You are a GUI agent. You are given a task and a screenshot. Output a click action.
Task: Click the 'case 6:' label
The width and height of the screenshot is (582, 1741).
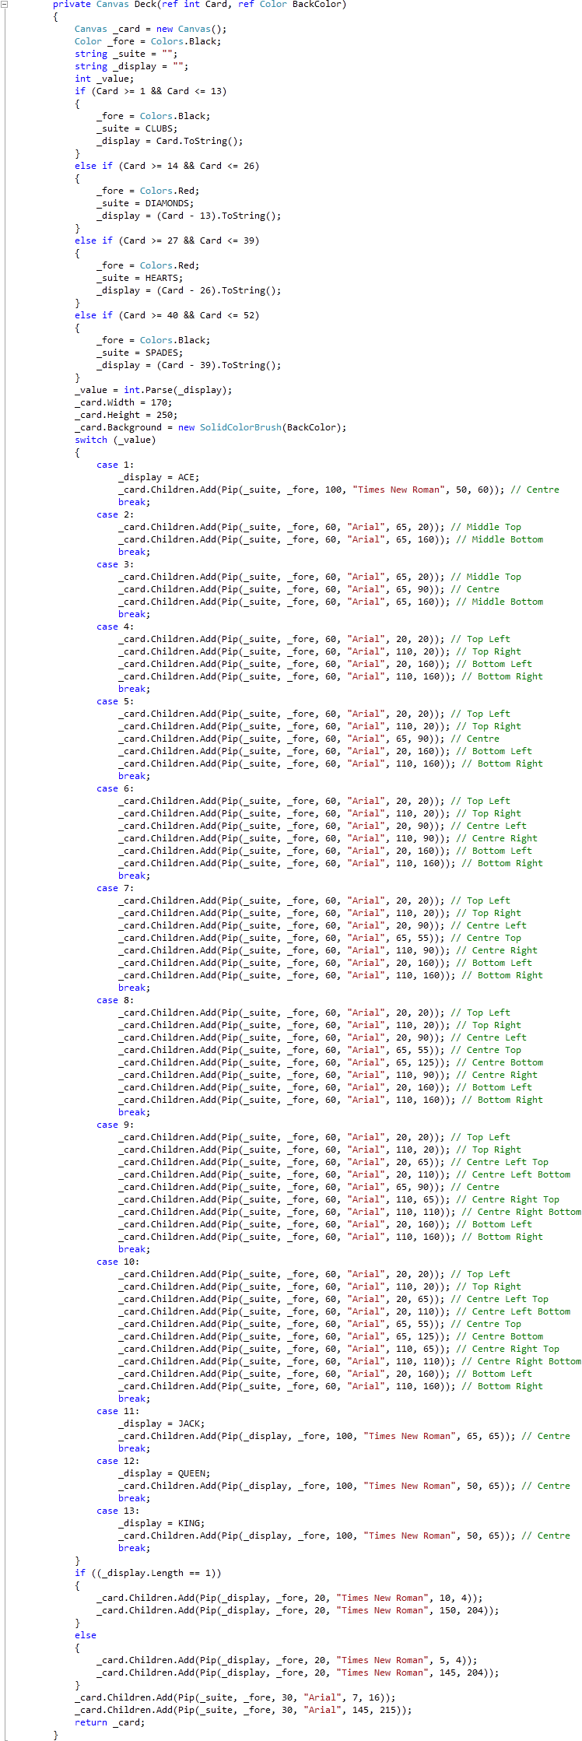click(x=115, y=788)
